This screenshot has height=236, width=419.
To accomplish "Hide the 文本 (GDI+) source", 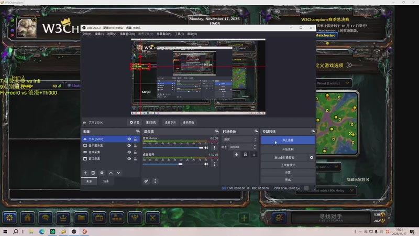I will click(x=129, y=139).
